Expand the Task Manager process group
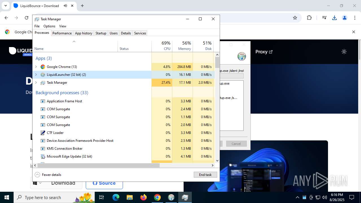Image resolution: width=361 pixels, height=203 pixels. 36,83
